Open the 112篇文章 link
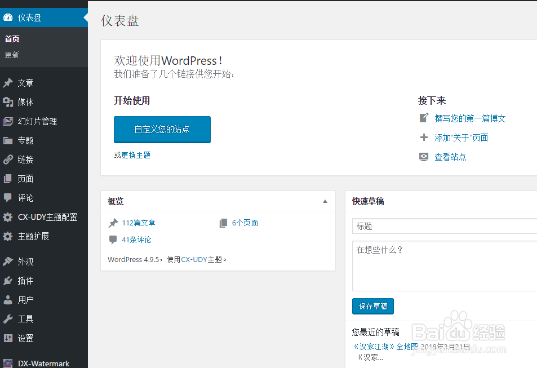The height and width of the screenshot is (368, 537). tap(139, 223)
